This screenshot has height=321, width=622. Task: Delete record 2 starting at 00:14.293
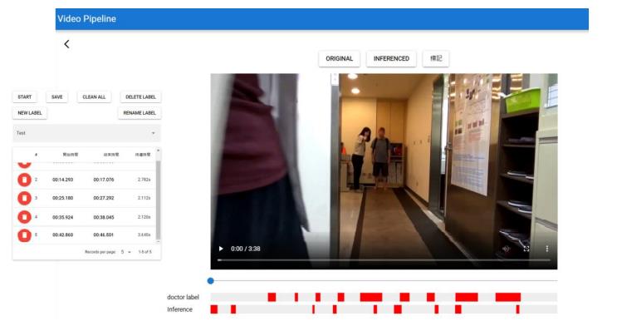24,180
